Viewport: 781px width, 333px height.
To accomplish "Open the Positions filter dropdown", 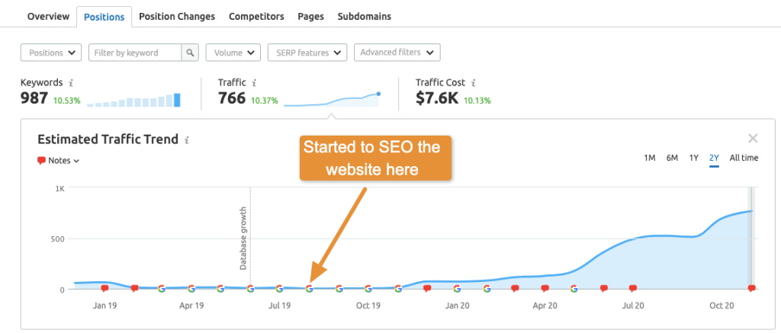I will 50,53.
